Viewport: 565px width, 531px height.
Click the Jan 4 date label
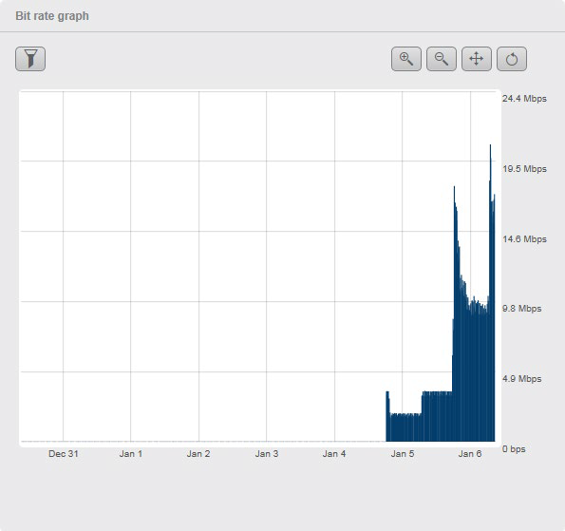(x=334, y=454)
